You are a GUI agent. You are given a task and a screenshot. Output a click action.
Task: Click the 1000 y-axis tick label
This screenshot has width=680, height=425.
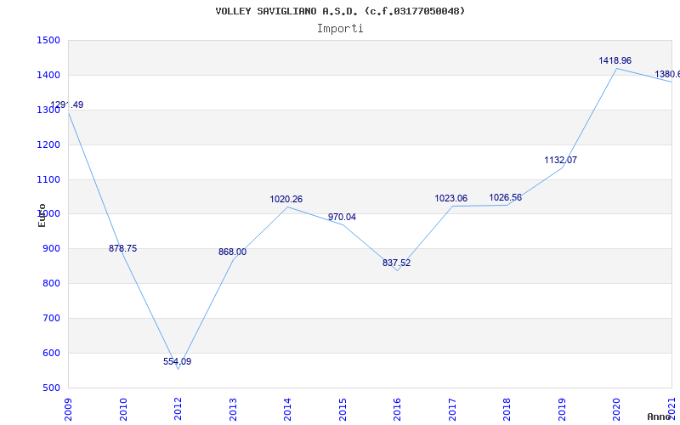[48, 214]
